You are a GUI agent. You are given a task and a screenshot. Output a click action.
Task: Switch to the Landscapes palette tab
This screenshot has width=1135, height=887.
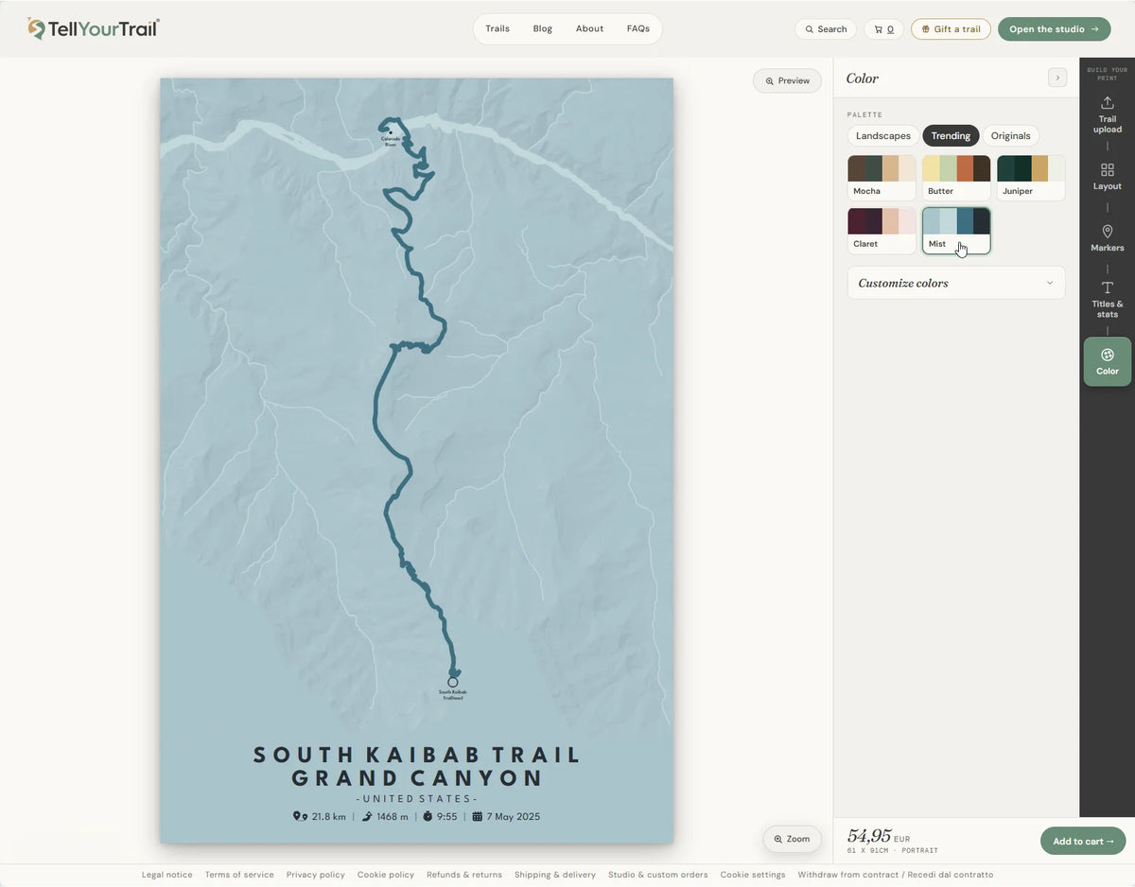883,135
